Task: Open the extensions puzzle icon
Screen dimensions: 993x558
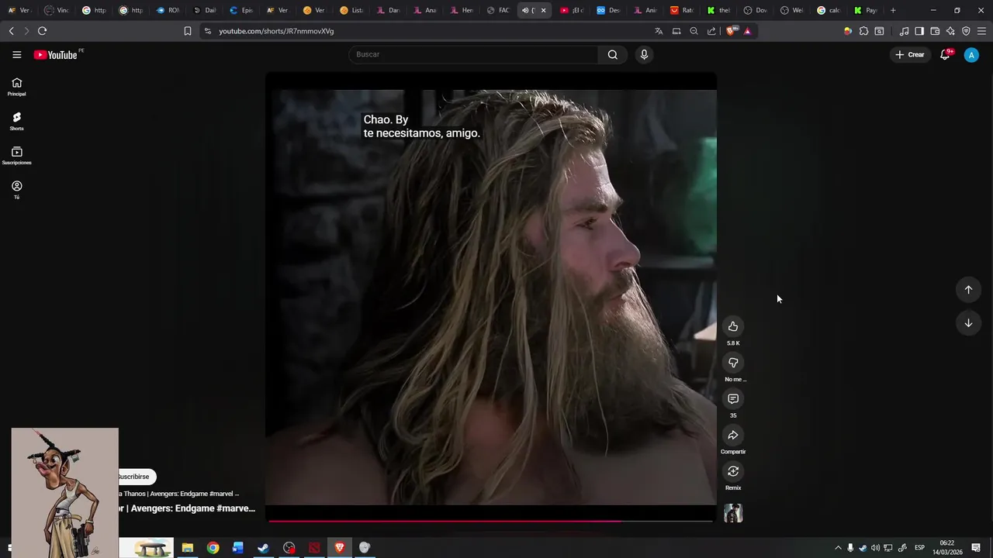Action: (x=863, y=31)
